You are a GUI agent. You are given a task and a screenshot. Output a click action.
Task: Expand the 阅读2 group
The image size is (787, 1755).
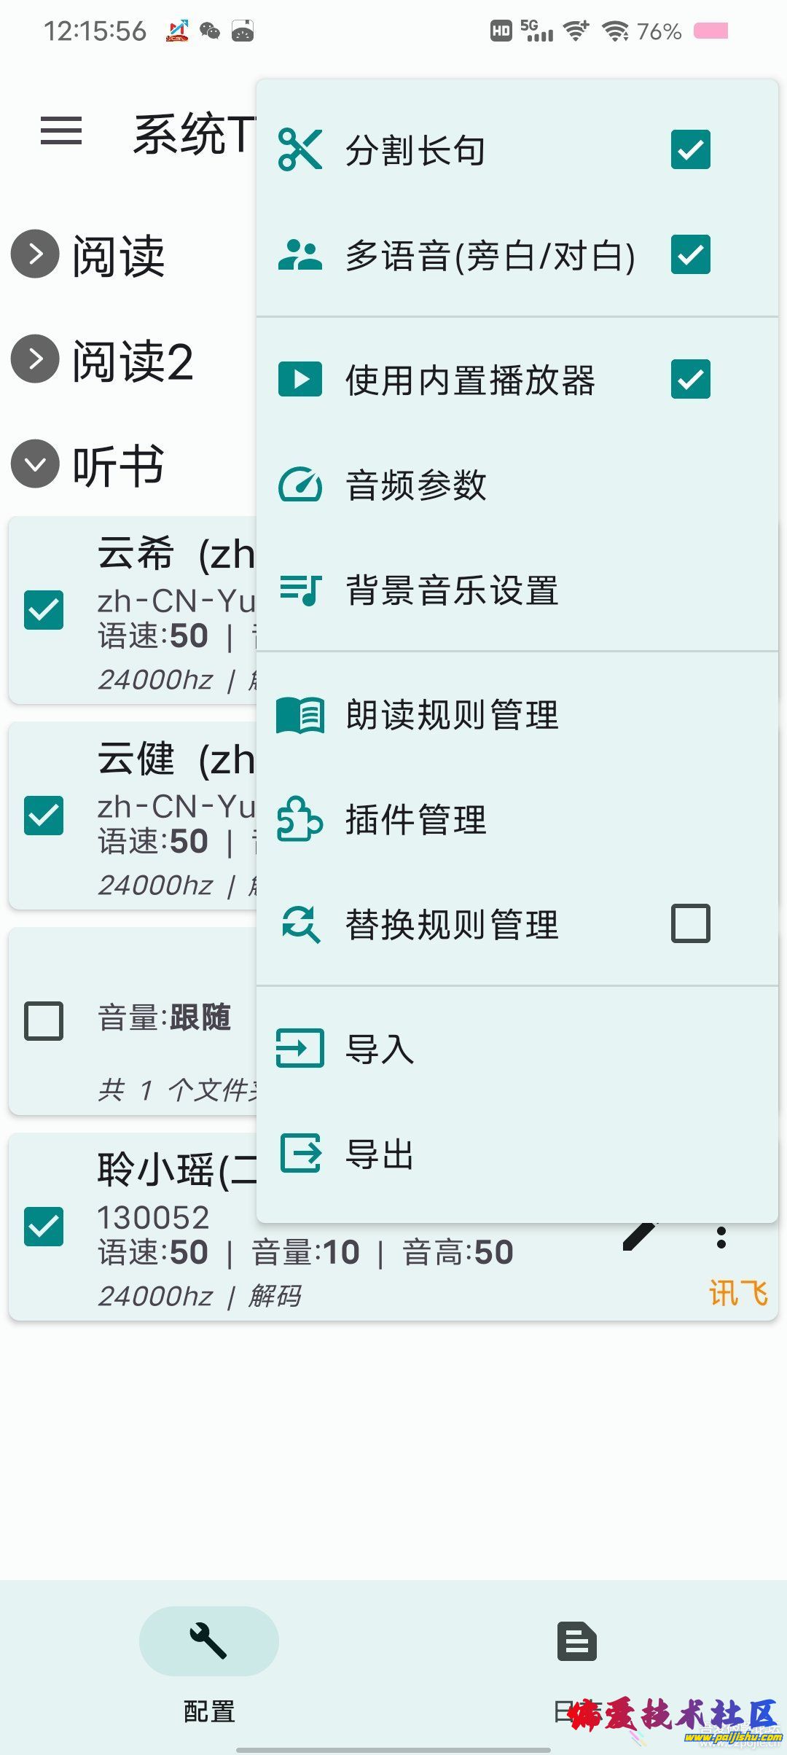tap(35, 359)
